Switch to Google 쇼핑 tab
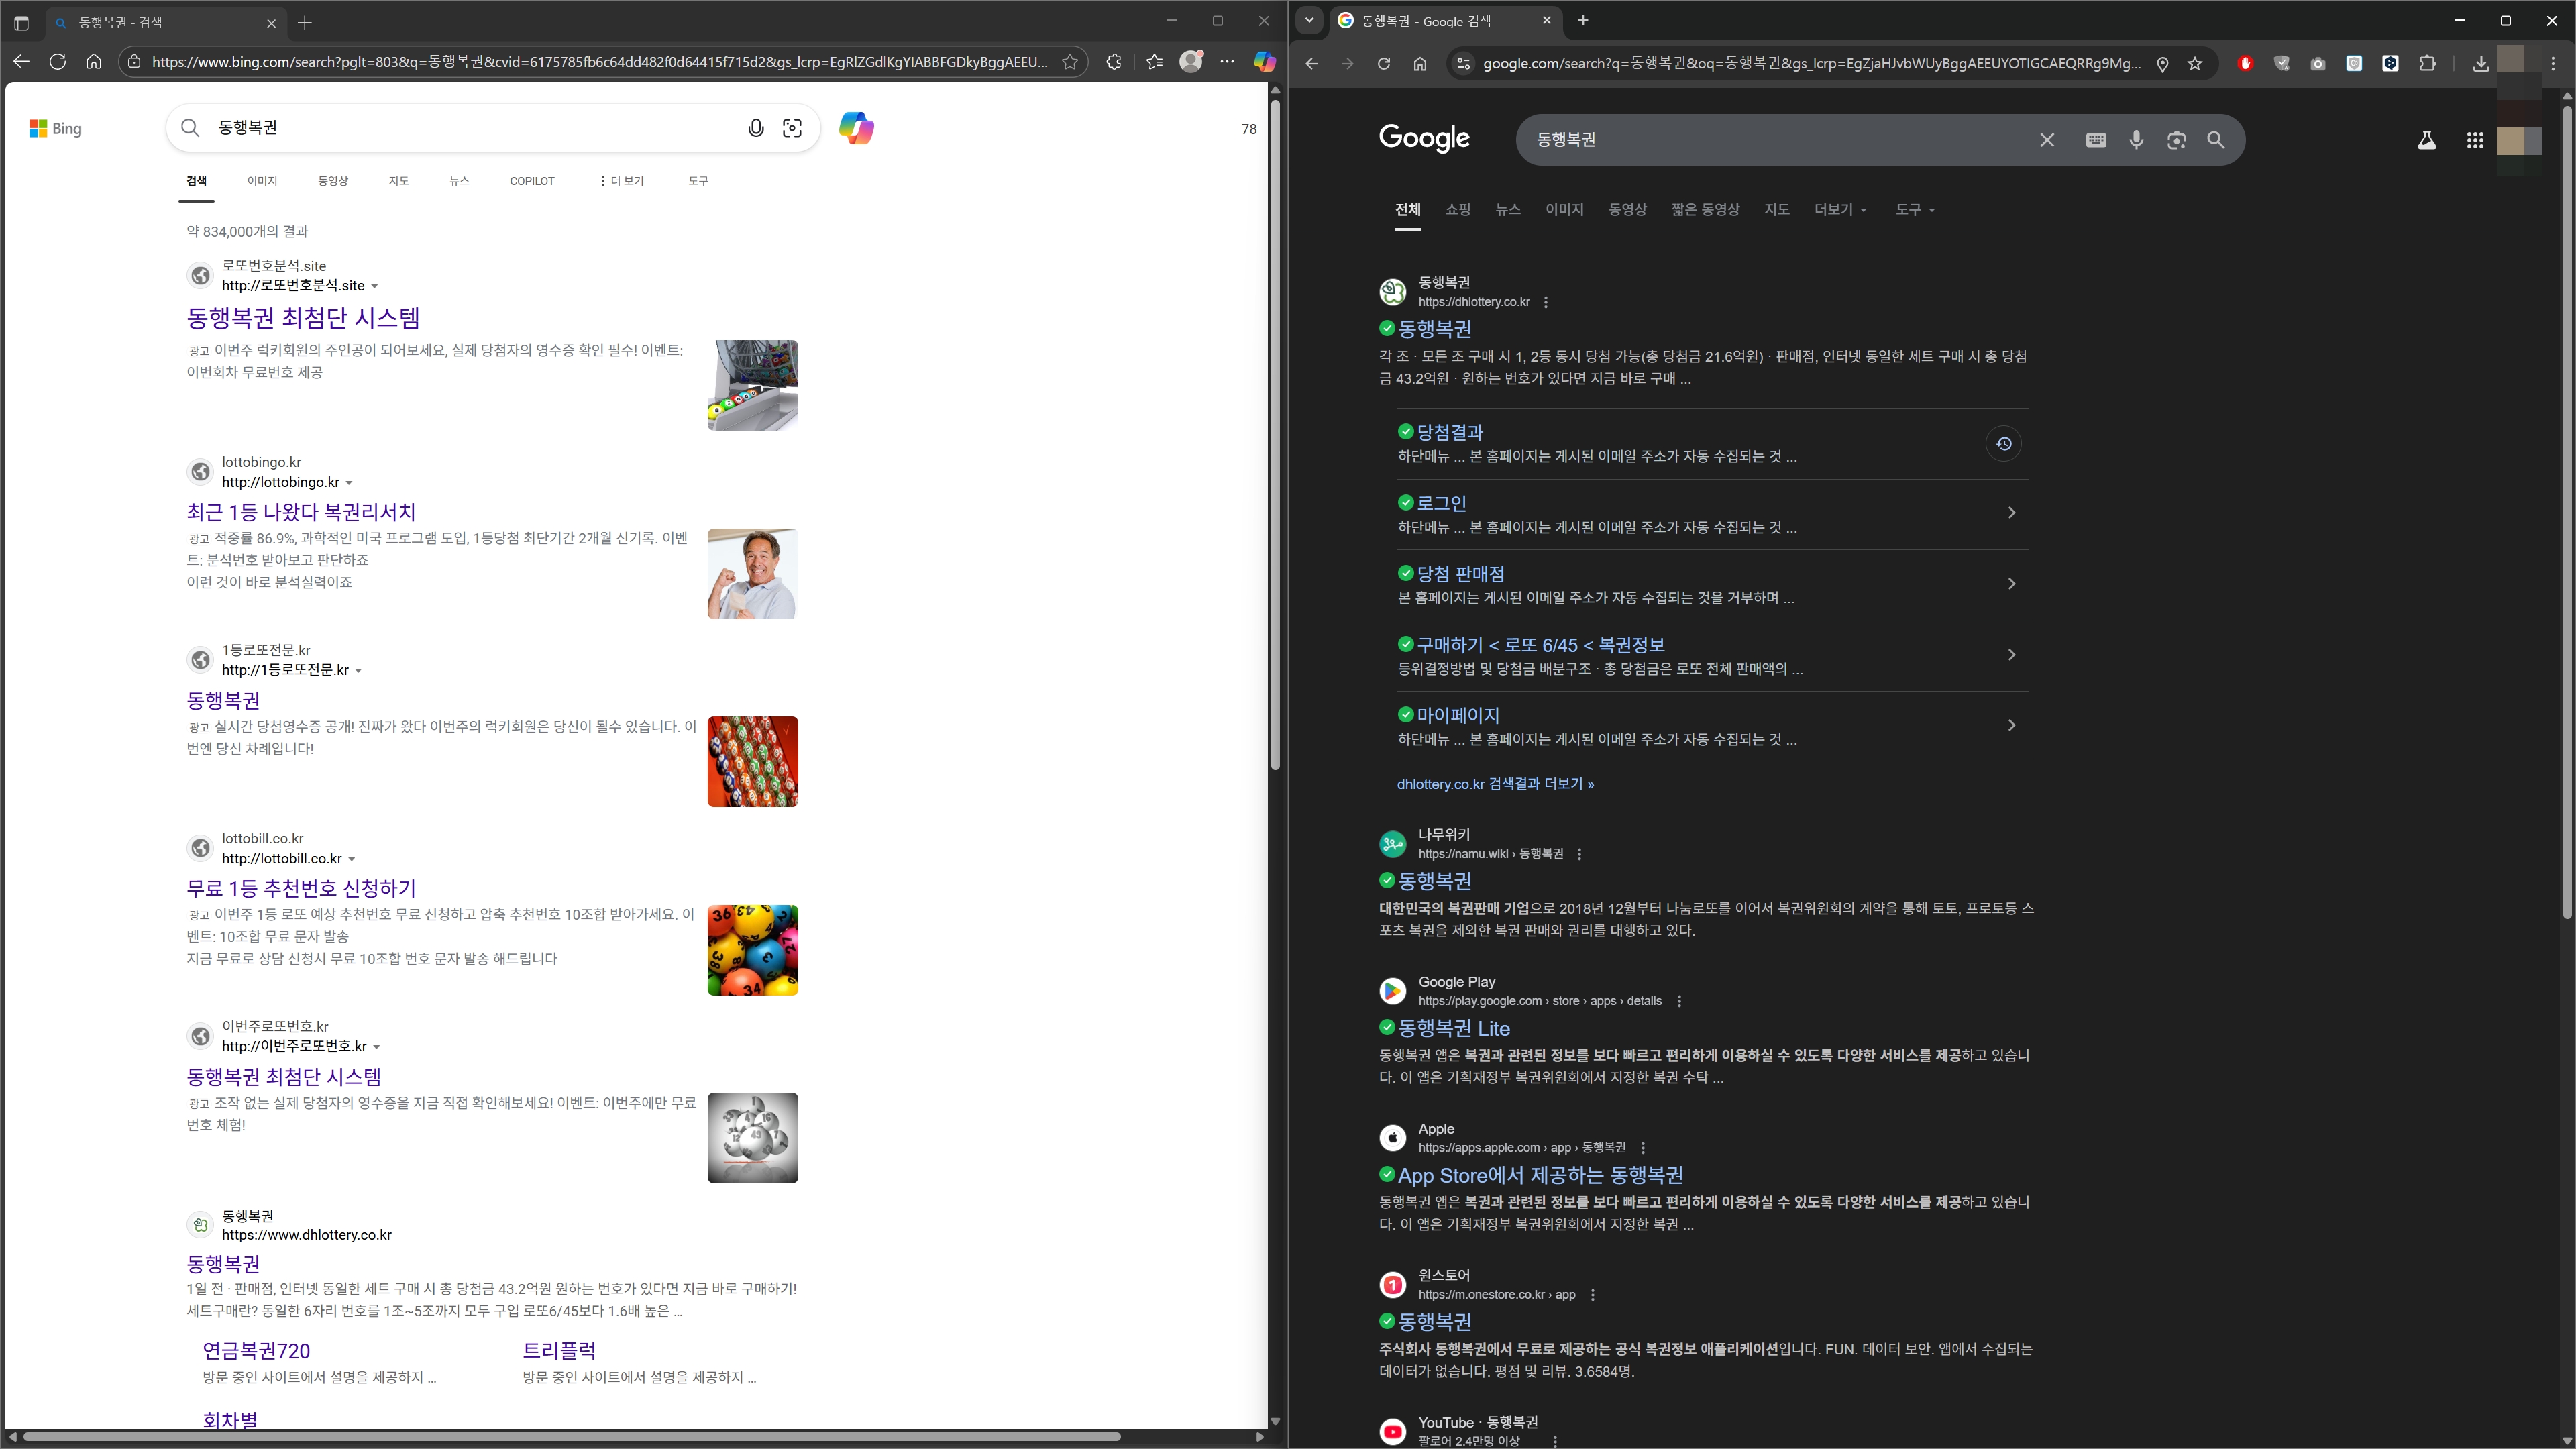The width and height of the screenshot is (2576, 1449). point(1458,209)
